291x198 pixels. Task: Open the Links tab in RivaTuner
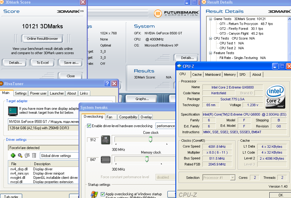tap(84, 93)
